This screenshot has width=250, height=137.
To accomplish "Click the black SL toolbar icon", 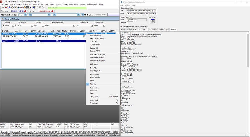I will pos(27,7).
